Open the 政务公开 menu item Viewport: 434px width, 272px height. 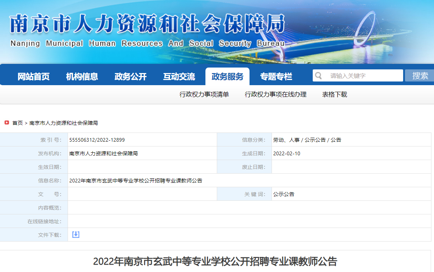pyautogui.click(x=130, y=77)
